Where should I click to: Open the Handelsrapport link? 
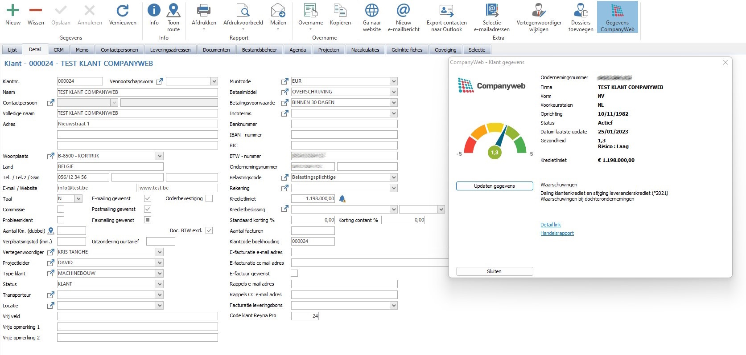coord(557,233)
